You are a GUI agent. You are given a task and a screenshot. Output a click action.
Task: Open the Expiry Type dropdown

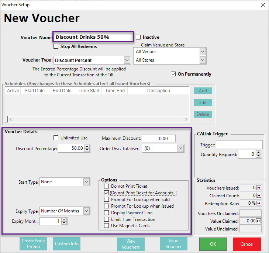click(x=86, y=211)
